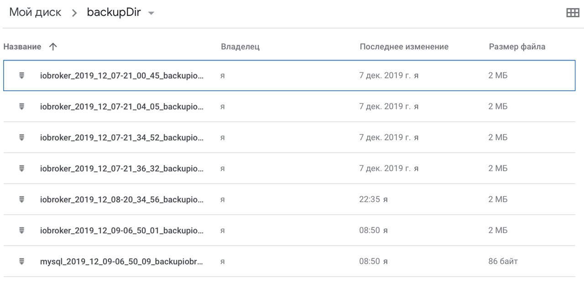Reverse sort order using the Название arrow
Image resolution: width=584 pixels, height=288 pixels.
pos(53,46)
